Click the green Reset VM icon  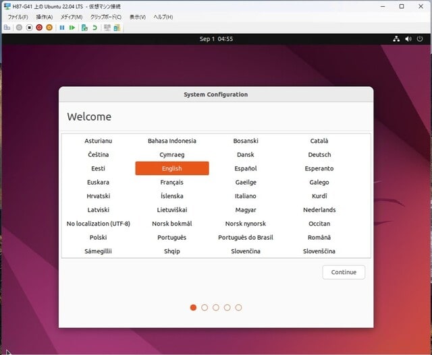tap(72, 28)
